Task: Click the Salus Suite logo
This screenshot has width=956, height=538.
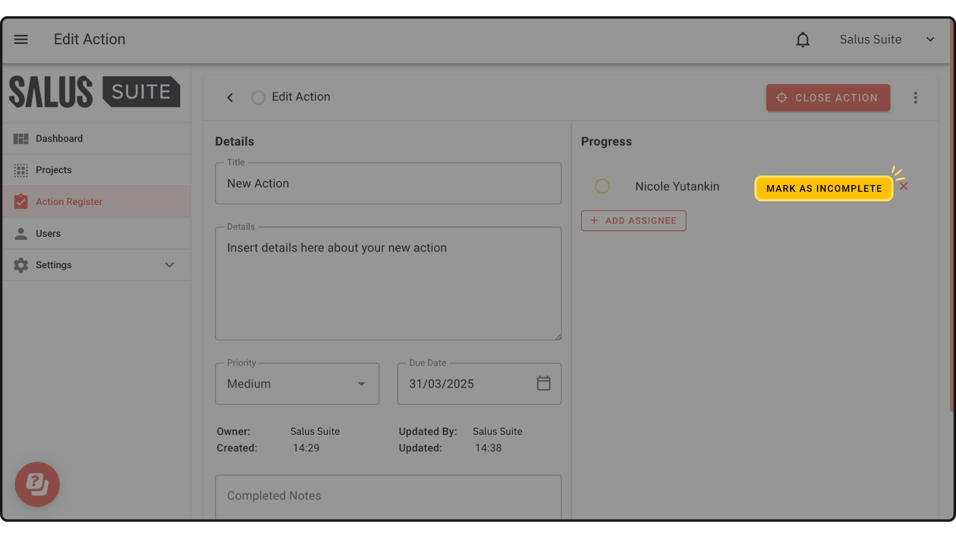Action: [95, 92]
